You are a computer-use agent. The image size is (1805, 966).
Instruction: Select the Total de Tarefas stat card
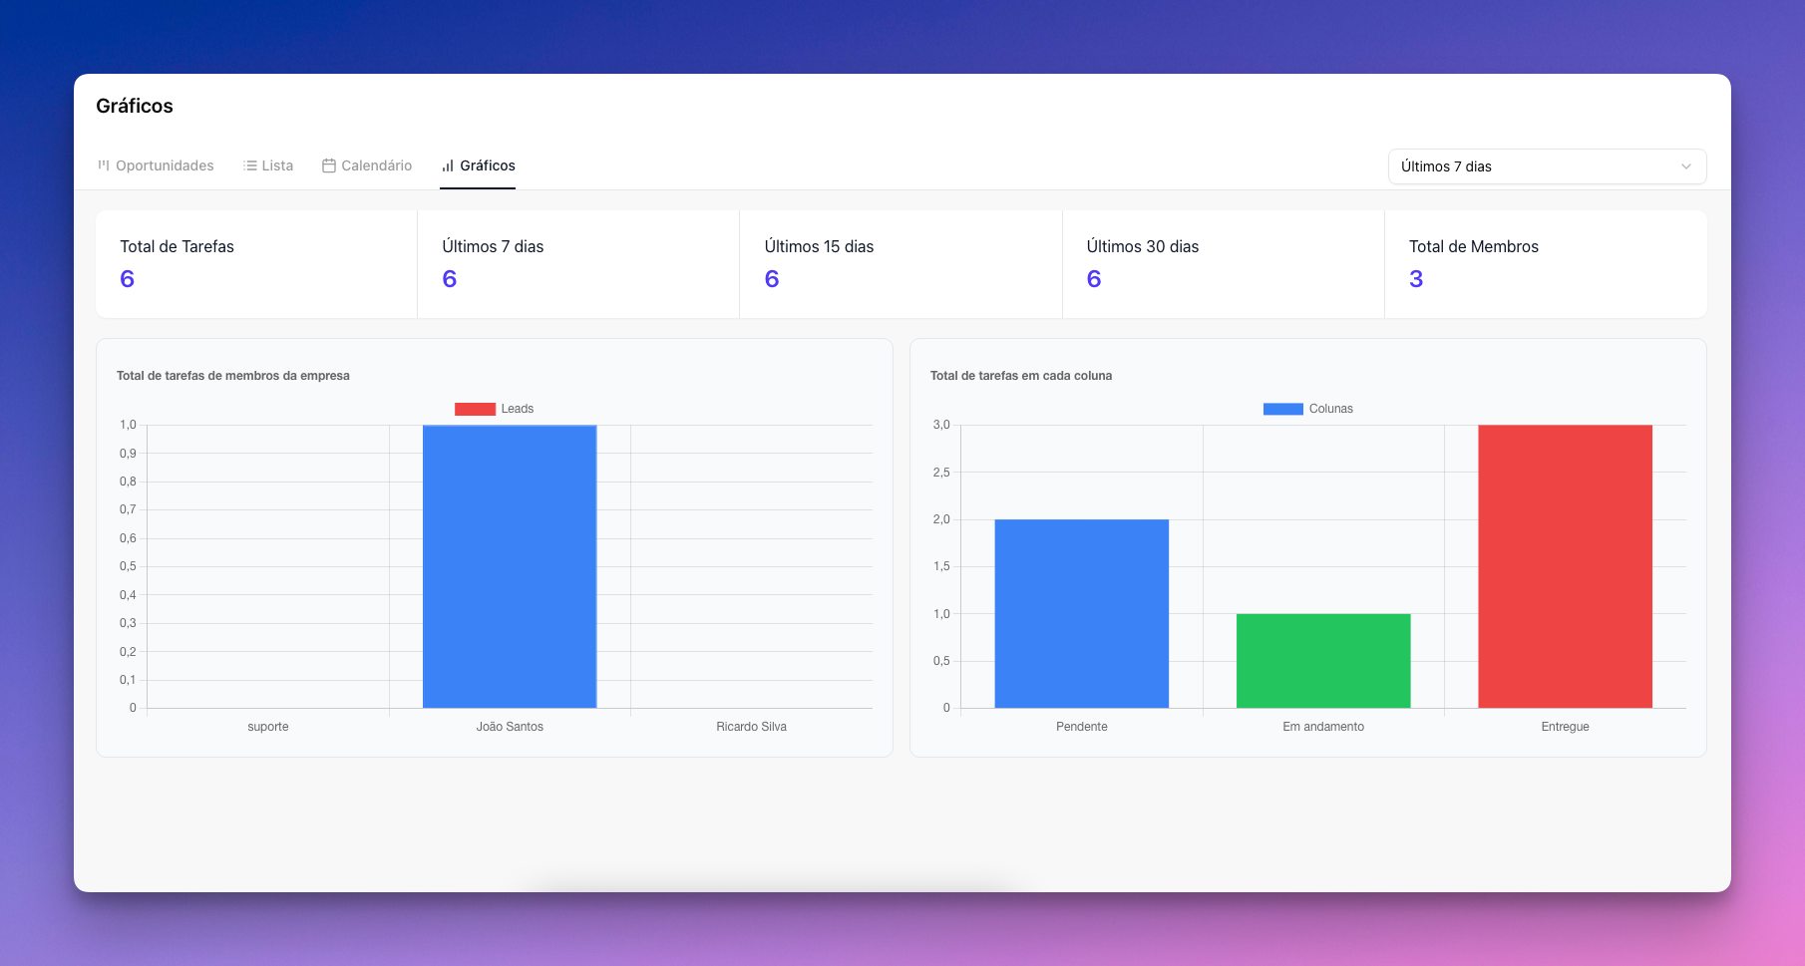pos(256,264)
